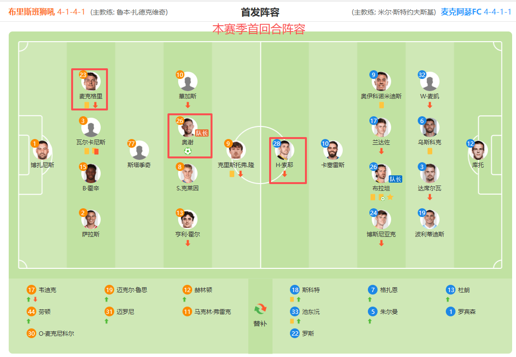Click the soccer ball goal icon under 奥谢

point(188,151)
